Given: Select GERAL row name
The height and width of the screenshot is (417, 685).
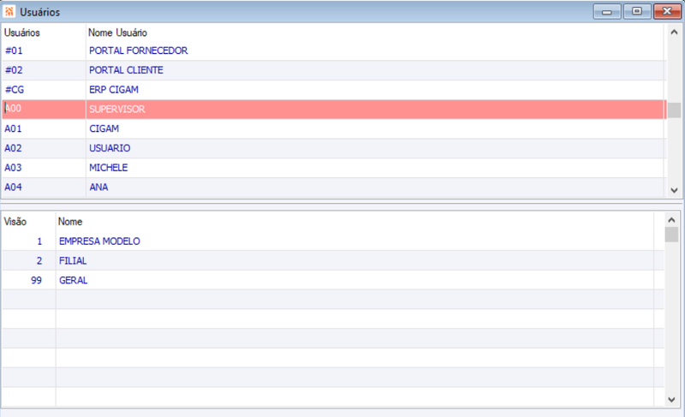Looking at the screenshot, I should pyautogui.click(x=74, y=280).
